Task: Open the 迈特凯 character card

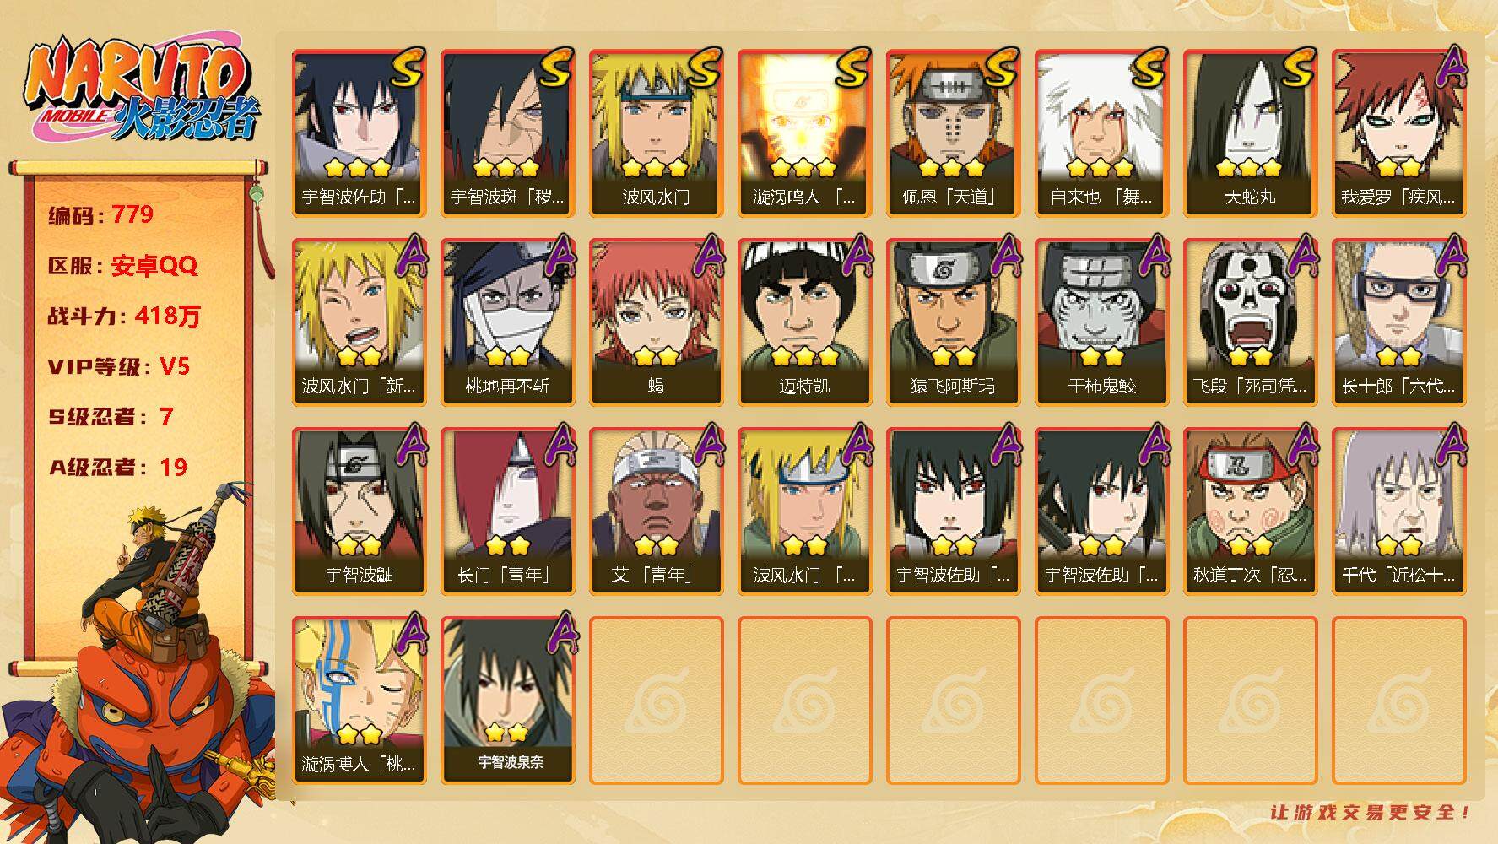Action: [x=804, y=322]
